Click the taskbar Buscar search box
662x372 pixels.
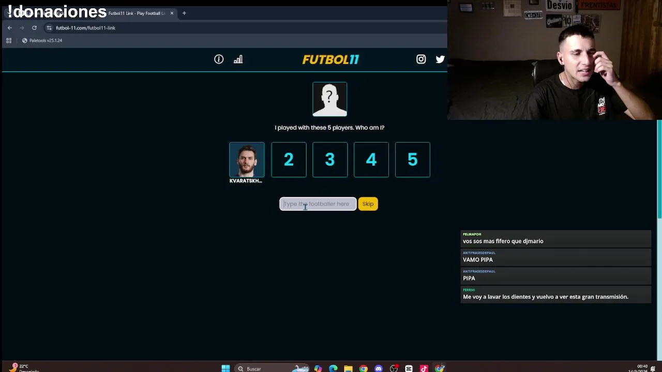[x=273, y=368]
